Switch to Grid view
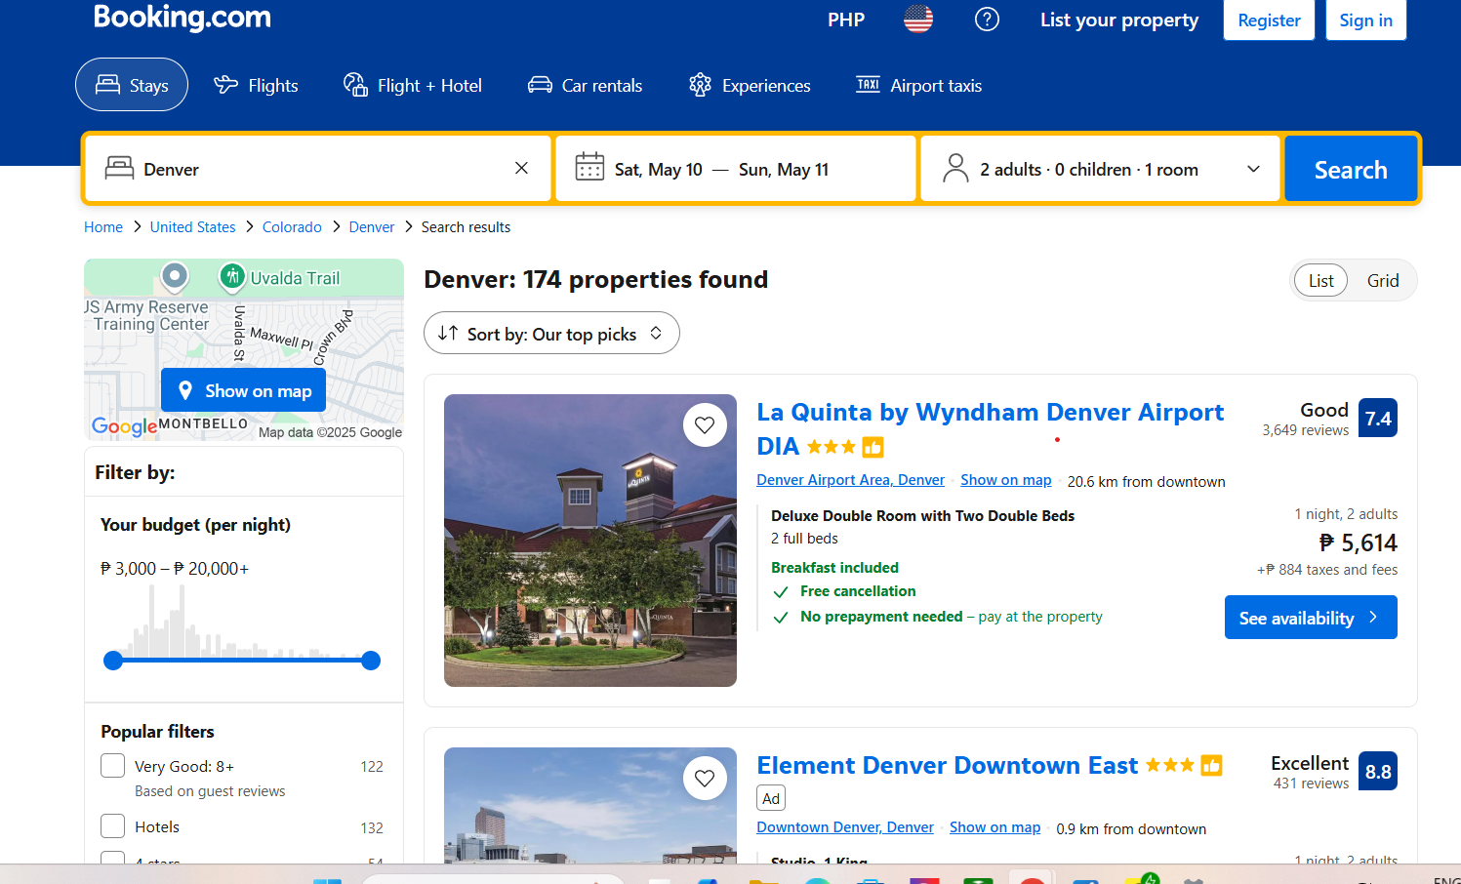Image resolution: width=1461 pixels, height=884 pixels. 1382,281
